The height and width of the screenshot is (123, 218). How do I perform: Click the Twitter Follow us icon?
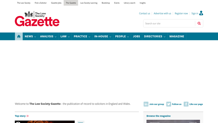[x=169, y=104]
